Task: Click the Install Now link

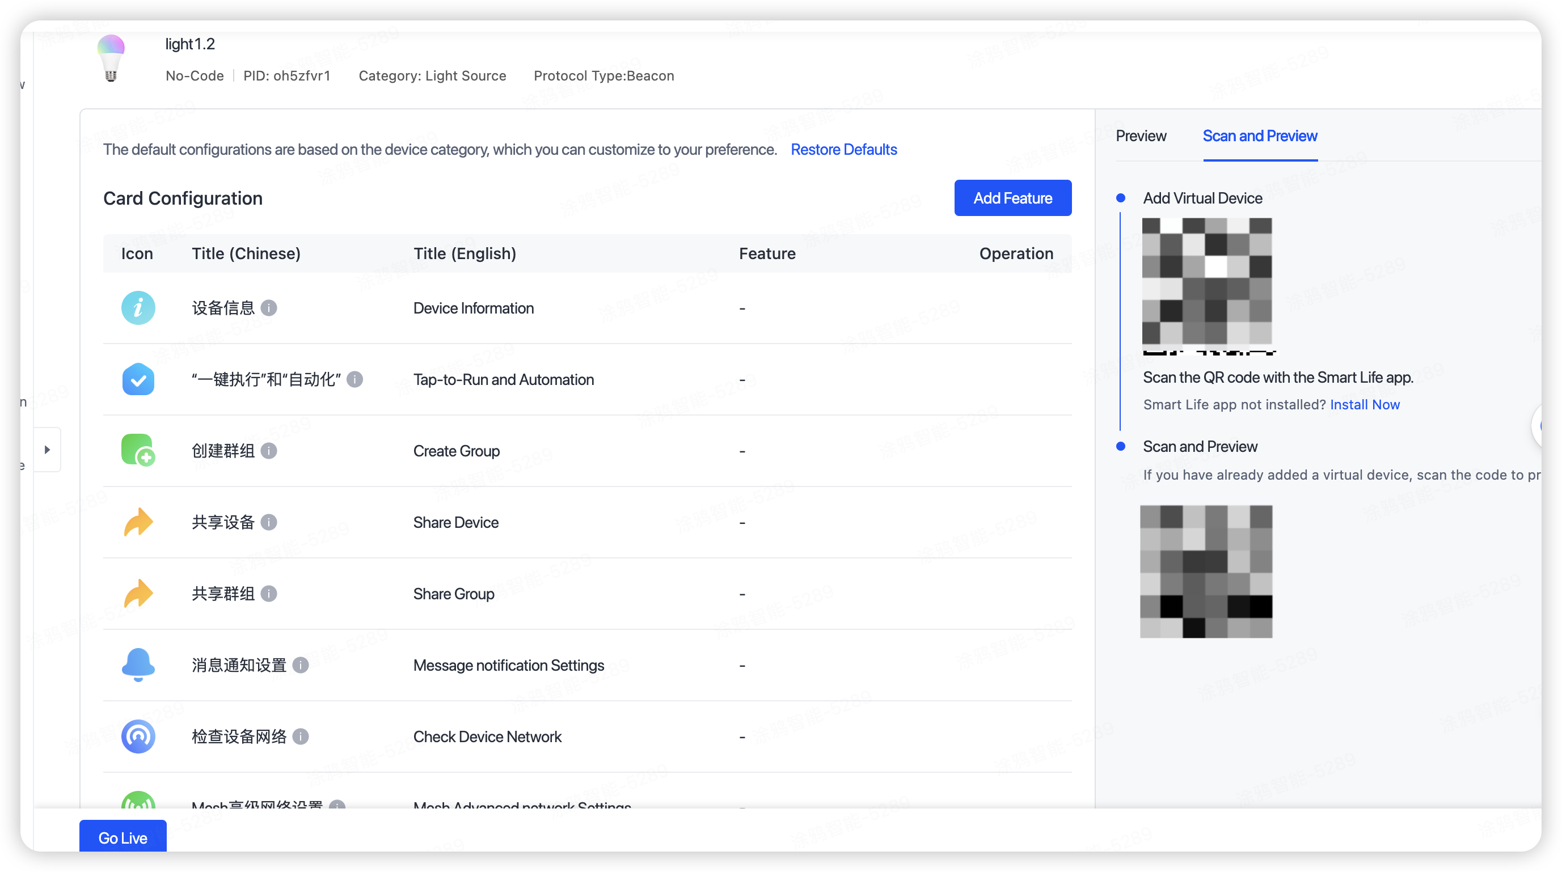Action: pyautogui.click(x=1364, y=405)
